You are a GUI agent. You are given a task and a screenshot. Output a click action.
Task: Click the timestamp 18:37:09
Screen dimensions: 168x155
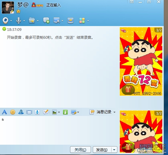click(x=14, y=29)
